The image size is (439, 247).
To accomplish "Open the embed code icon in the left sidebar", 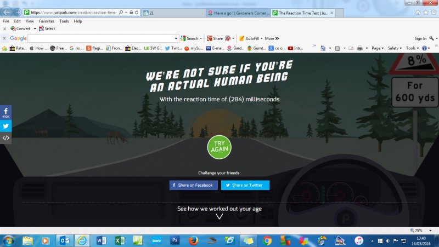I will 5,138.
